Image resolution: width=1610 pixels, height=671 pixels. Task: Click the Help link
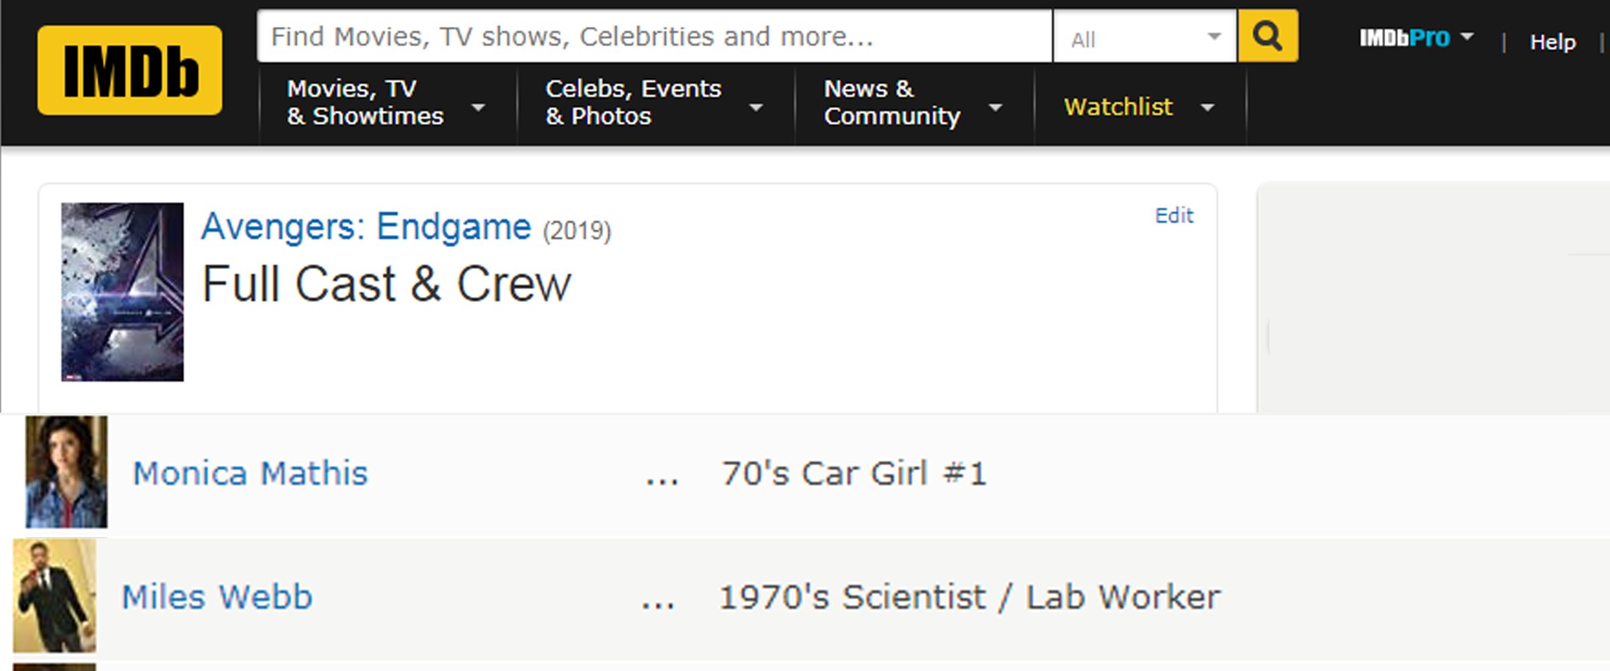pyautogui.click(x=1552, y=42)
